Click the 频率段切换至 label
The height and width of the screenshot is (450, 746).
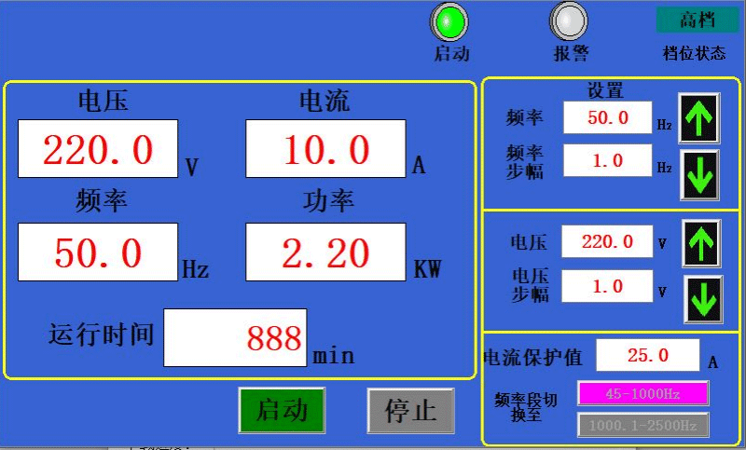[x=526, y=407]
